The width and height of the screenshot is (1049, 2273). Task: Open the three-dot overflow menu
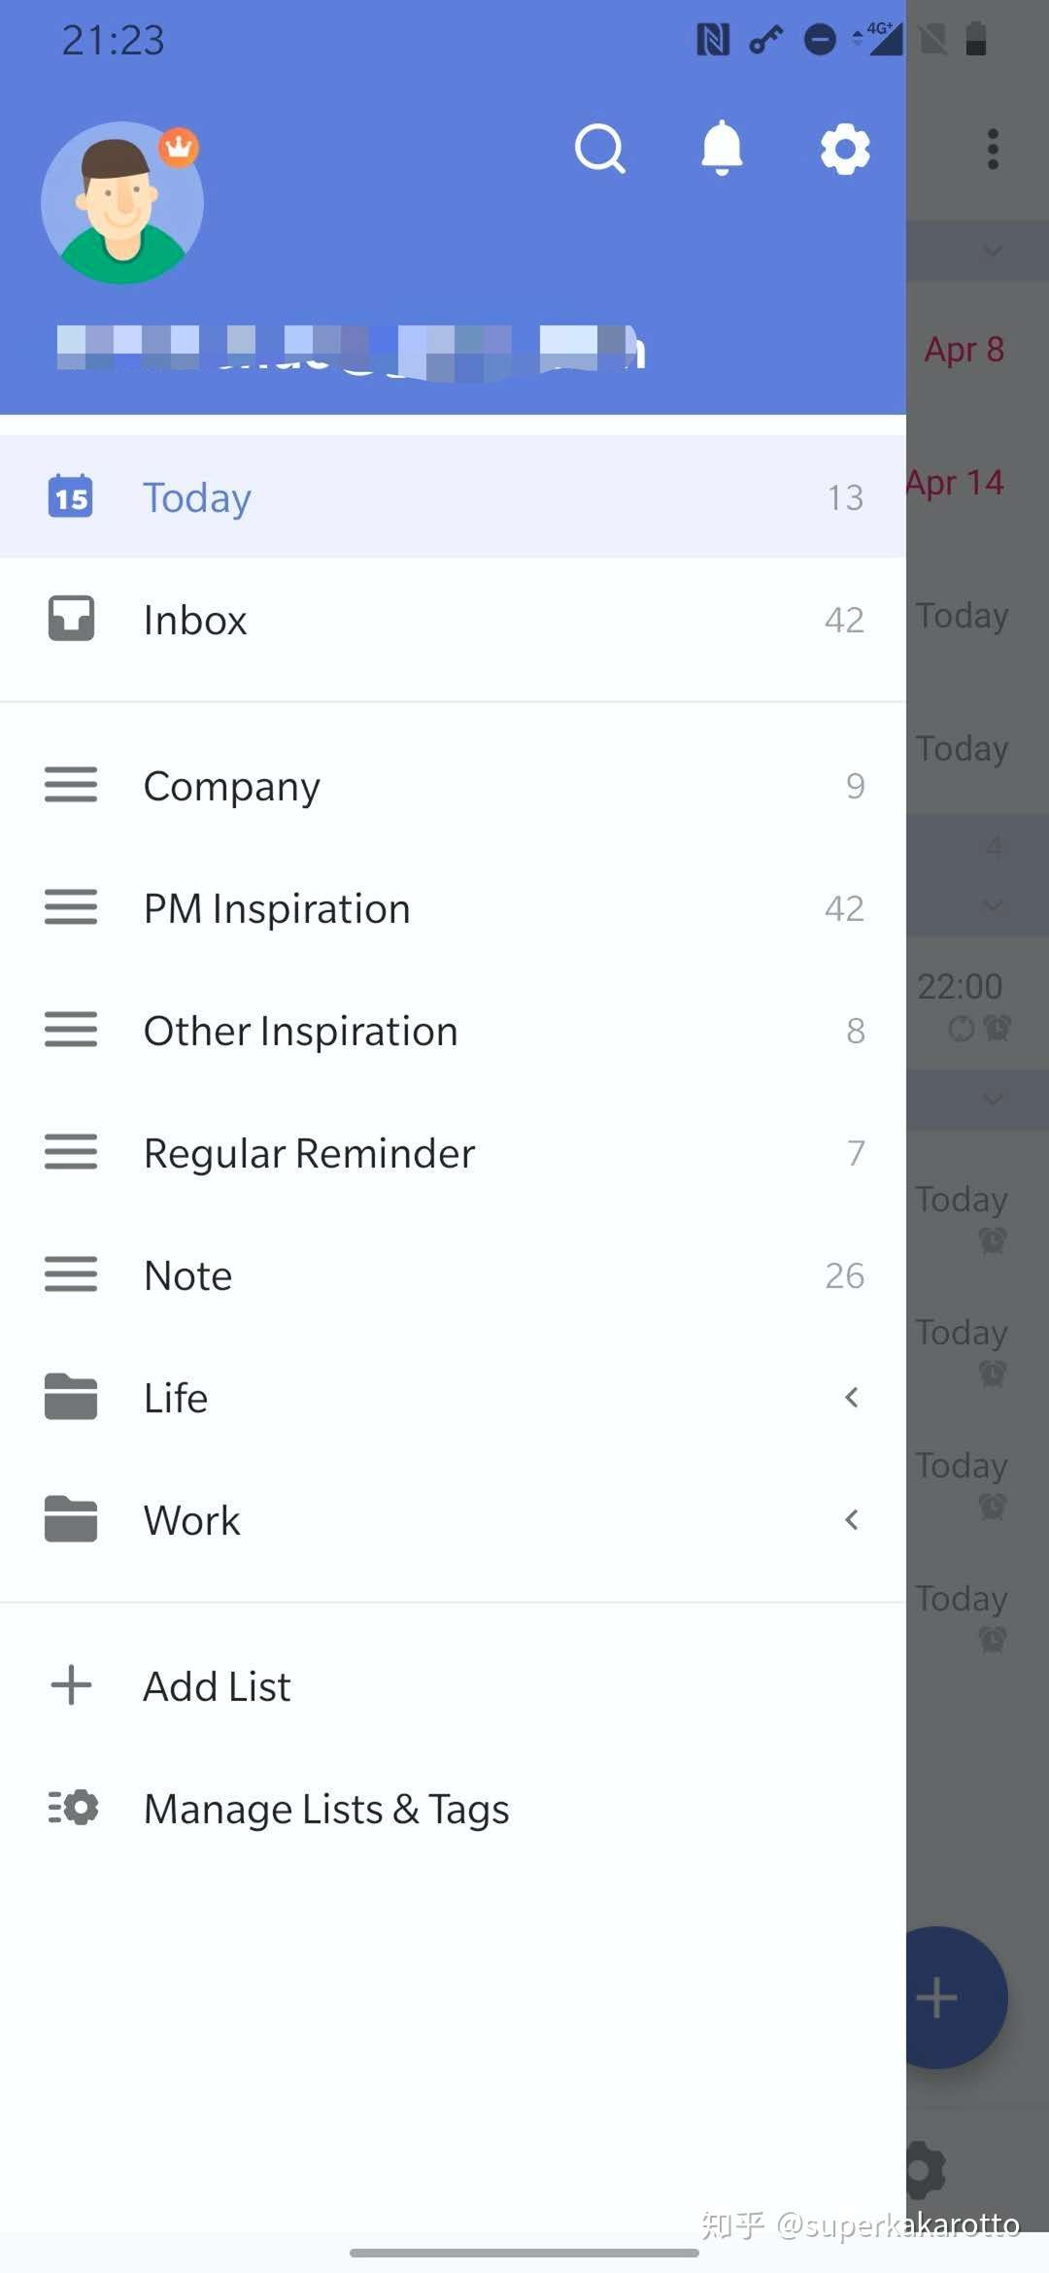[993, 149]
